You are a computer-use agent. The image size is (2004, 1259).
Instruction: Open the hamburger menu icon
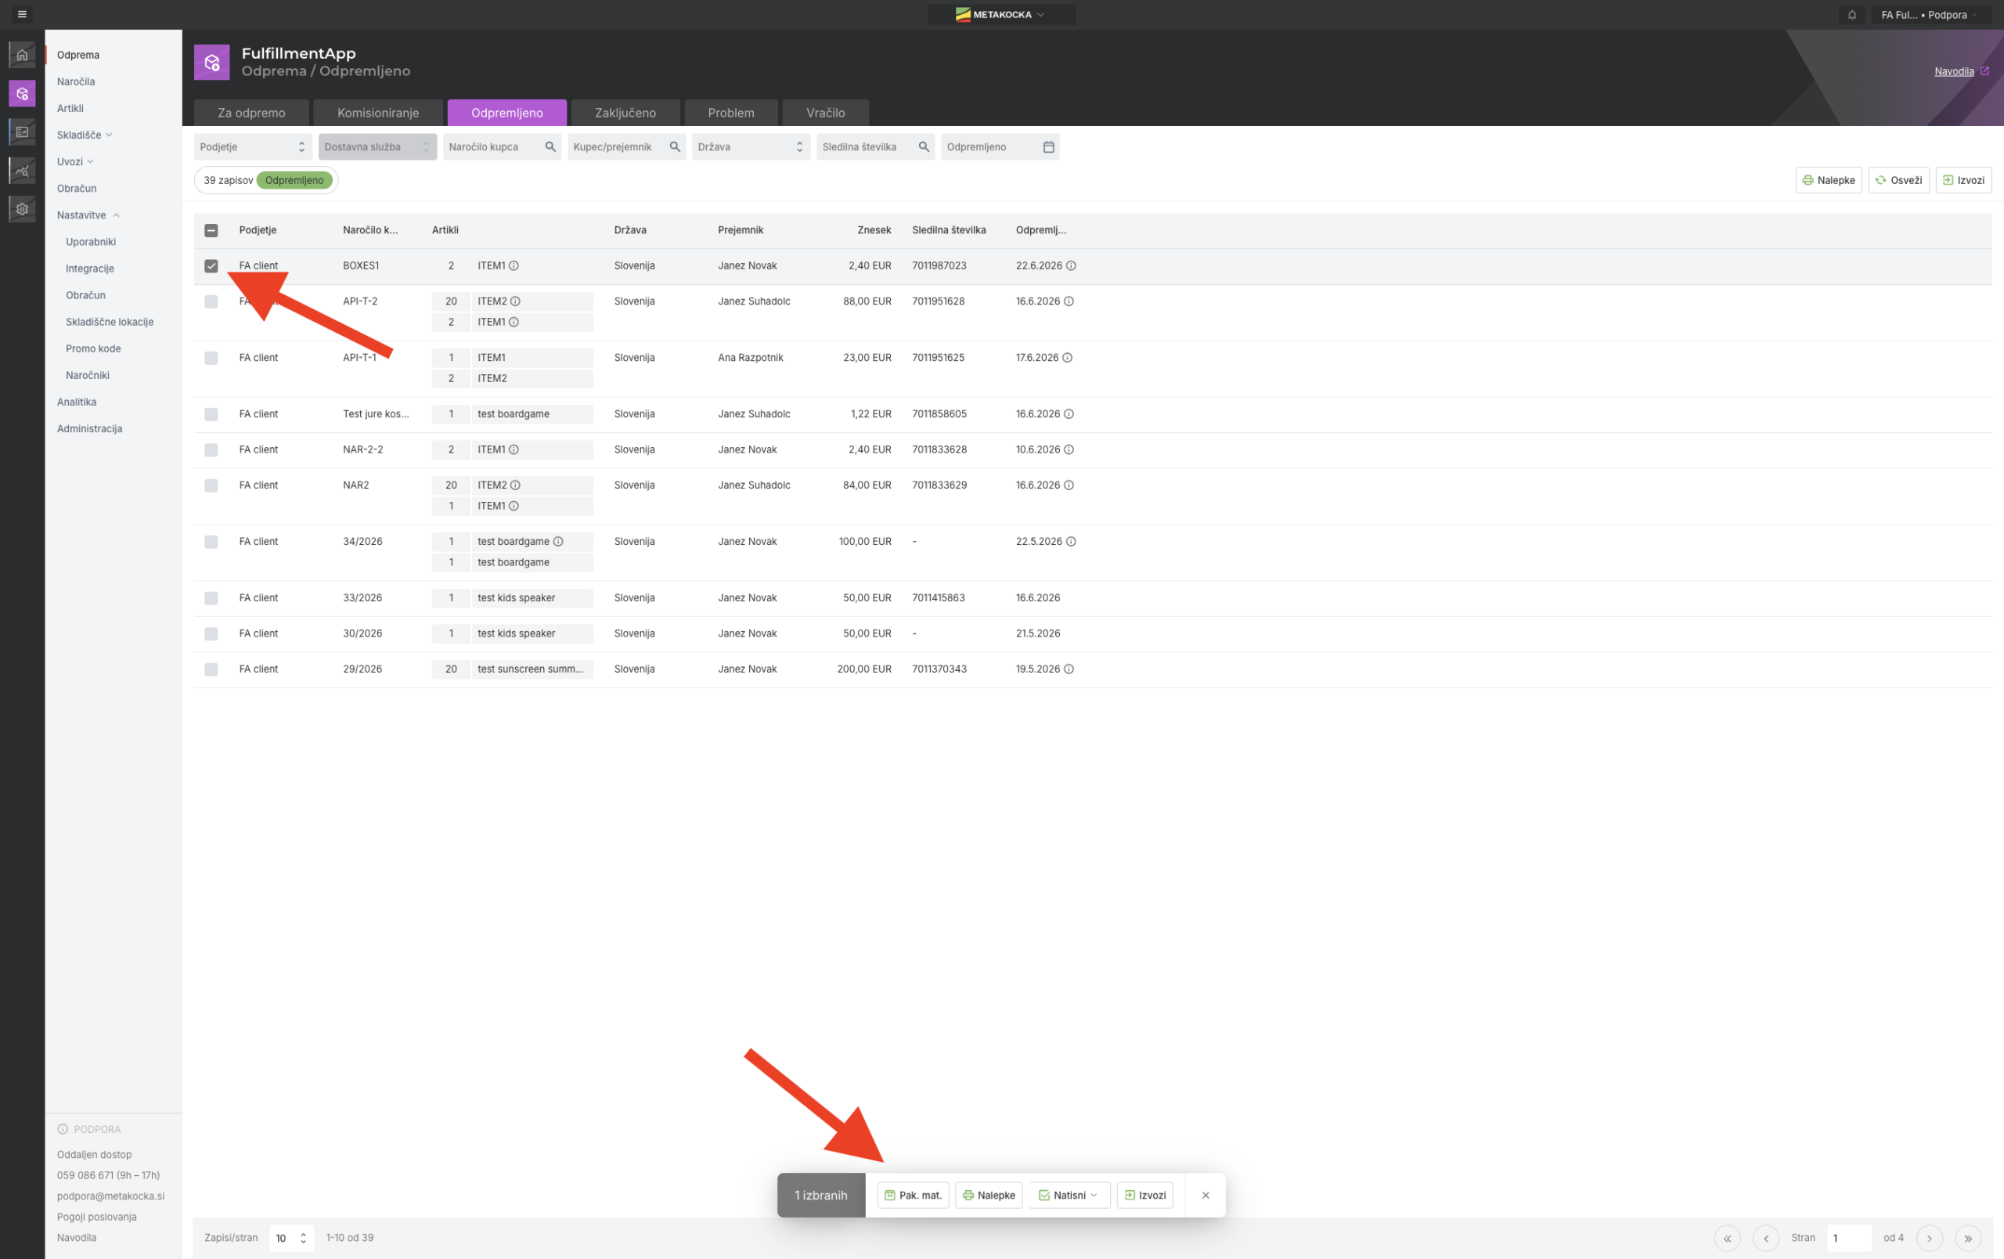(23, 14)
